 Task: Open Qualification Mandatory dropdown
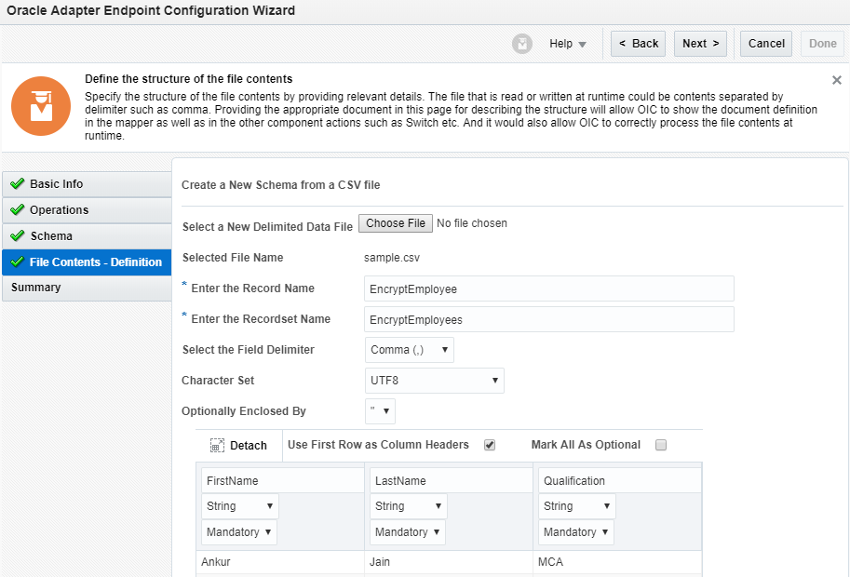[576, 532]
